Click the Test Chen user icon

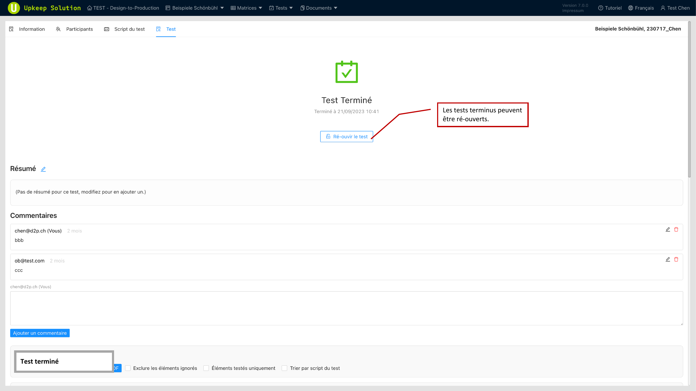pyautogui.click(x=663, y=8)
